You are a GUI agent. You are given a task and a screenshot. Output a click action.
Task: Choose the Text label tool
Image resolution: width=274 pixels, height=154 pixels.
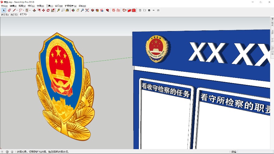coord(63,10)
